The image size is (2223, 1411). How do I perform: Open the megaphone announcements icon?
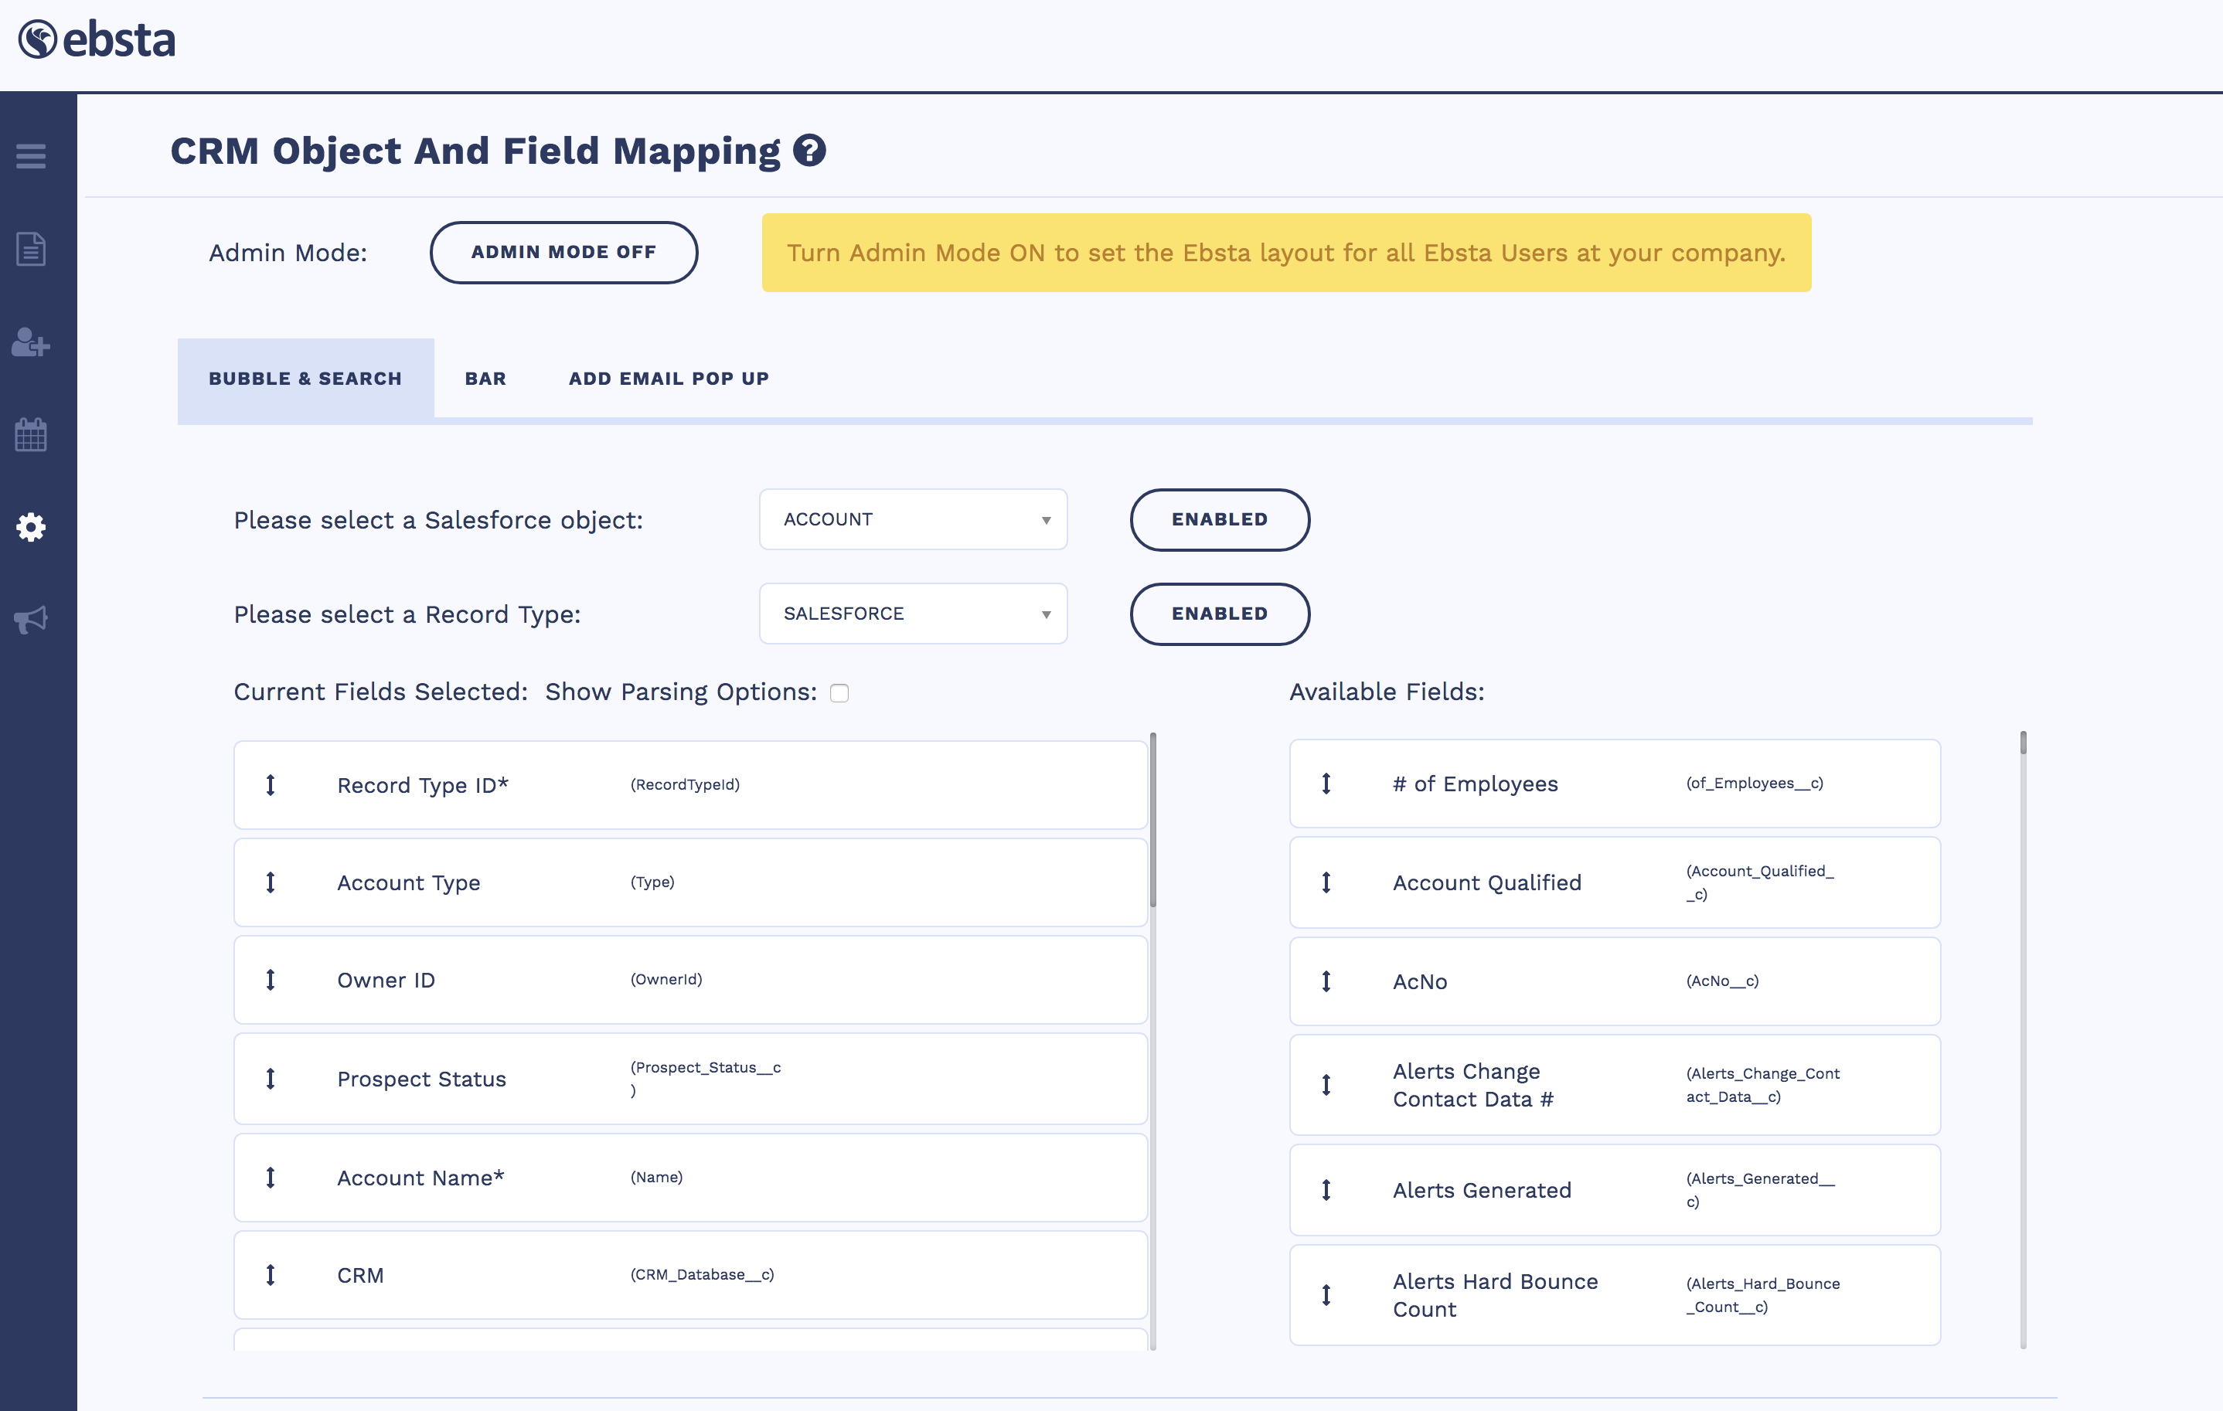pos(30,619)
